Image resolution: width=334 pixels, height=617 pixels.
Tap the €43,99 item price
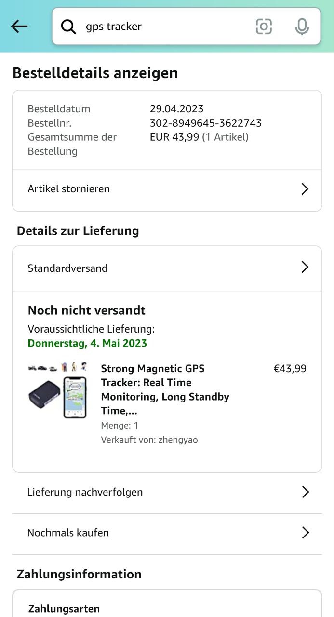(290, 369)
